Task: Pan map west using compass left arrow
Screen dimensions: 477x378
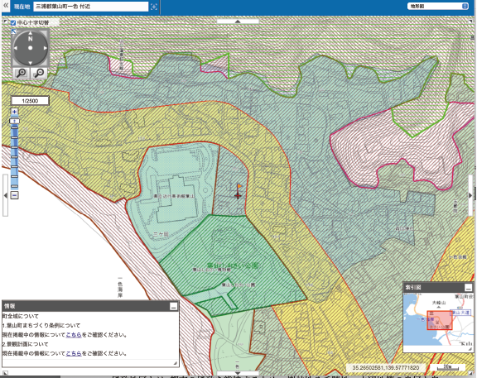Action: [x=15, y=48]
